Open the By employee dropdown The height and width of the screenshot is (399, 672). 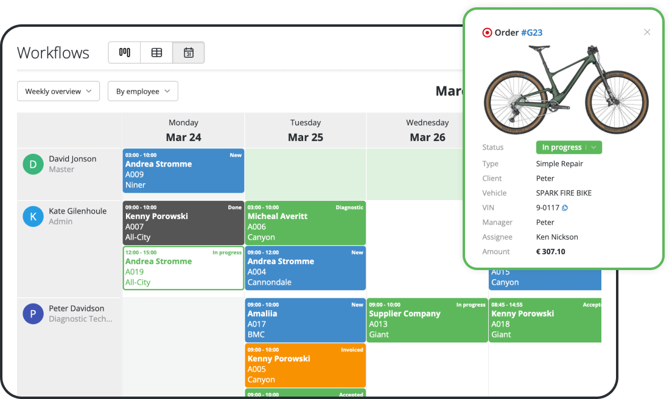pos(143,91)
